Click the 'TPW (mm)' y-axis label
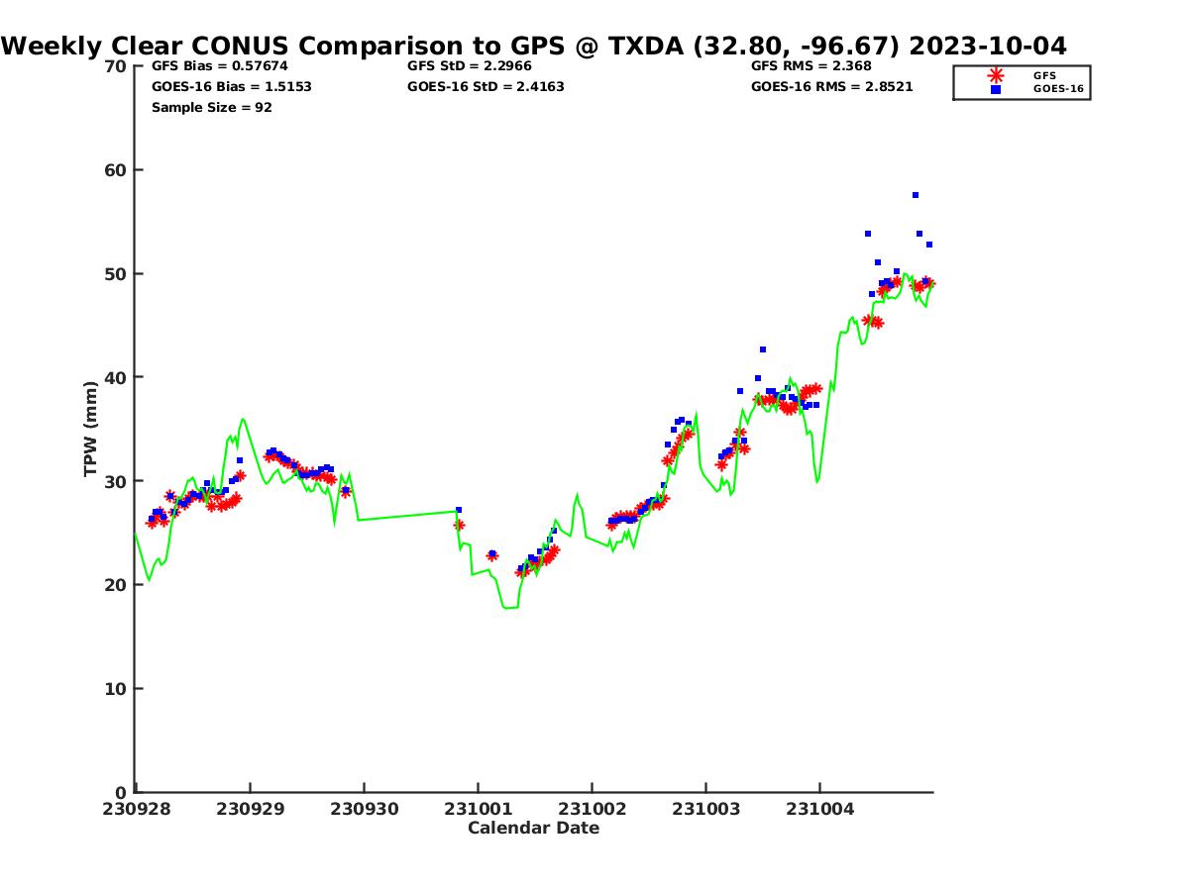The image size is (1189, 891). coord(90,429)
